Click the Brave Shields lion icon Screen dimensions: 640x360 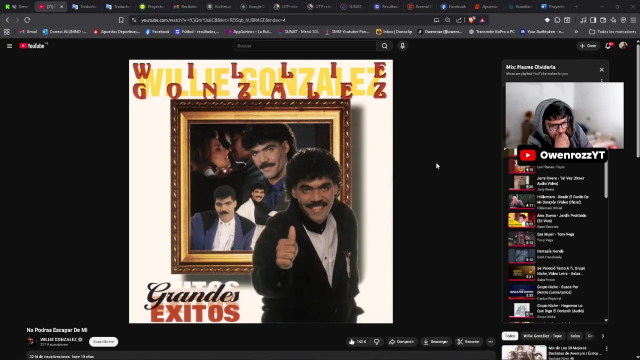[472, 20]
